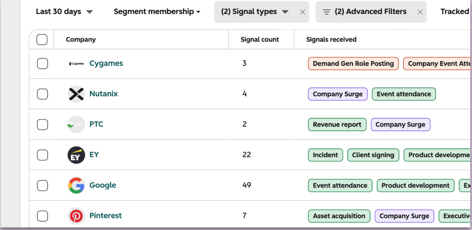Expand the Segment membership dropdown
472x230 pixels.
point(157,12)
